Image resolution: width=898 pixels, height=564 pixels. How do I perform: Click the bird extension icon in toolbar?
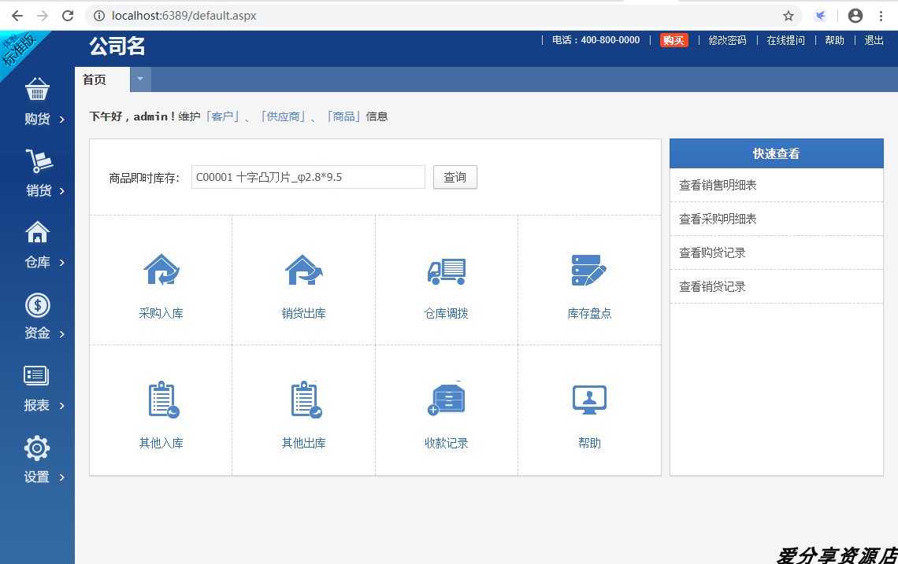[821, 16]
